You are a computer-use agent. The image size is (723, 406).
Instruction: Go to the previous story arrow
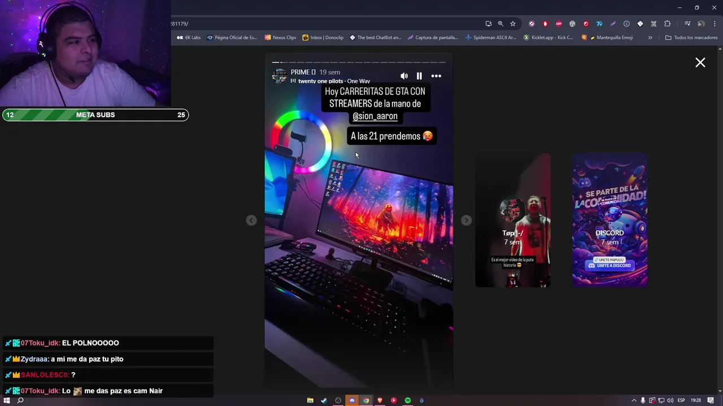(251, 220)
